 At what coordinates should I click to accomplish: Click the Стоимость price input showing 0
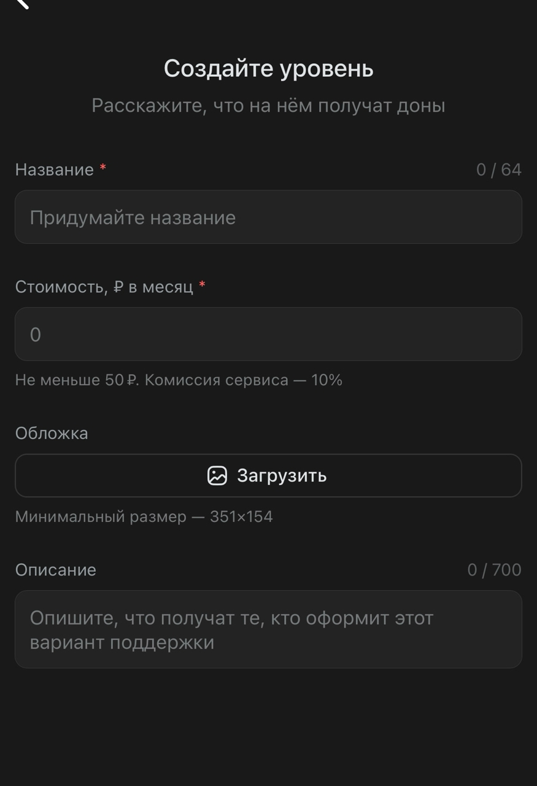pyautogui.click(x=268, y=333)
